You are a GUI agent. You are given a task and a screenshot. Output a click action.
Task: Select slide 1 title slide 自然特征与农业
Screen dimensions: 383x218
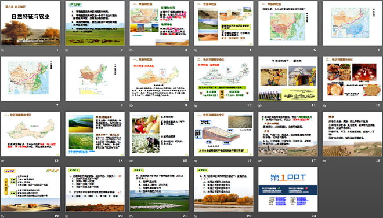31,23
